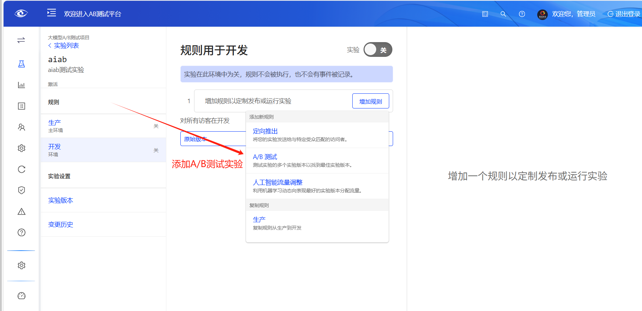Image resolution: width=642 pixels, height=311 pixels.
Task: Choose 定向推出 in the rule menu
Action: [265, 131]
